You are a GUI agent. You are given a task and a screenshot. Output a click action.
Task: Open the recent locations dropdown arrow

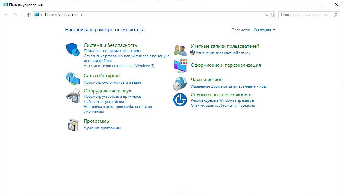pos(22,15)
